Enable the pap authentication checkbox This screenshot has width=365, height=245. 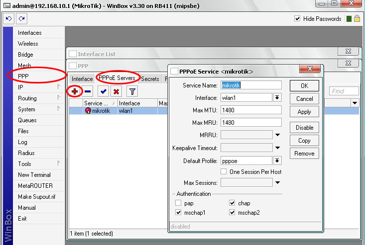(x=178, y=203)
